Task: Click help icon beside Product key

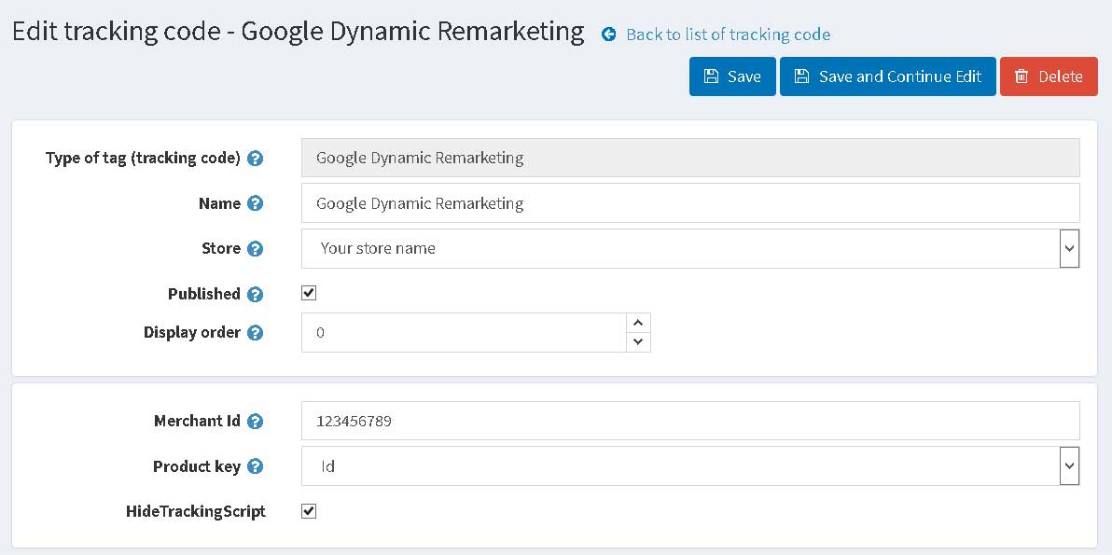Action: coord(256,467)
